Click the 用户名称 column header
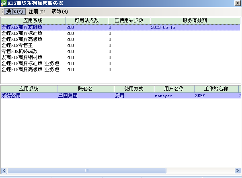 tap(174, 89)
